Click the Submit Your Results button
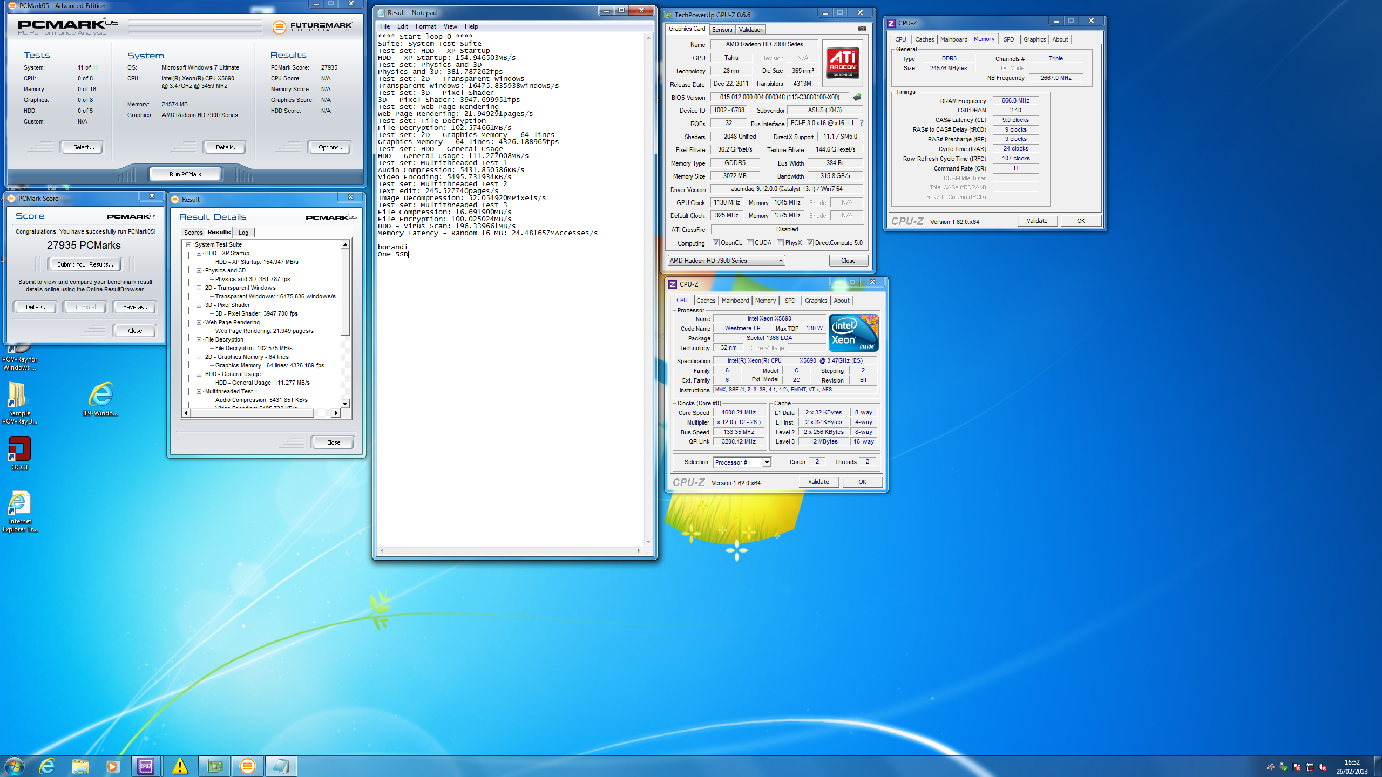Screen dimensions: 1382x777 tap(85, 264)
